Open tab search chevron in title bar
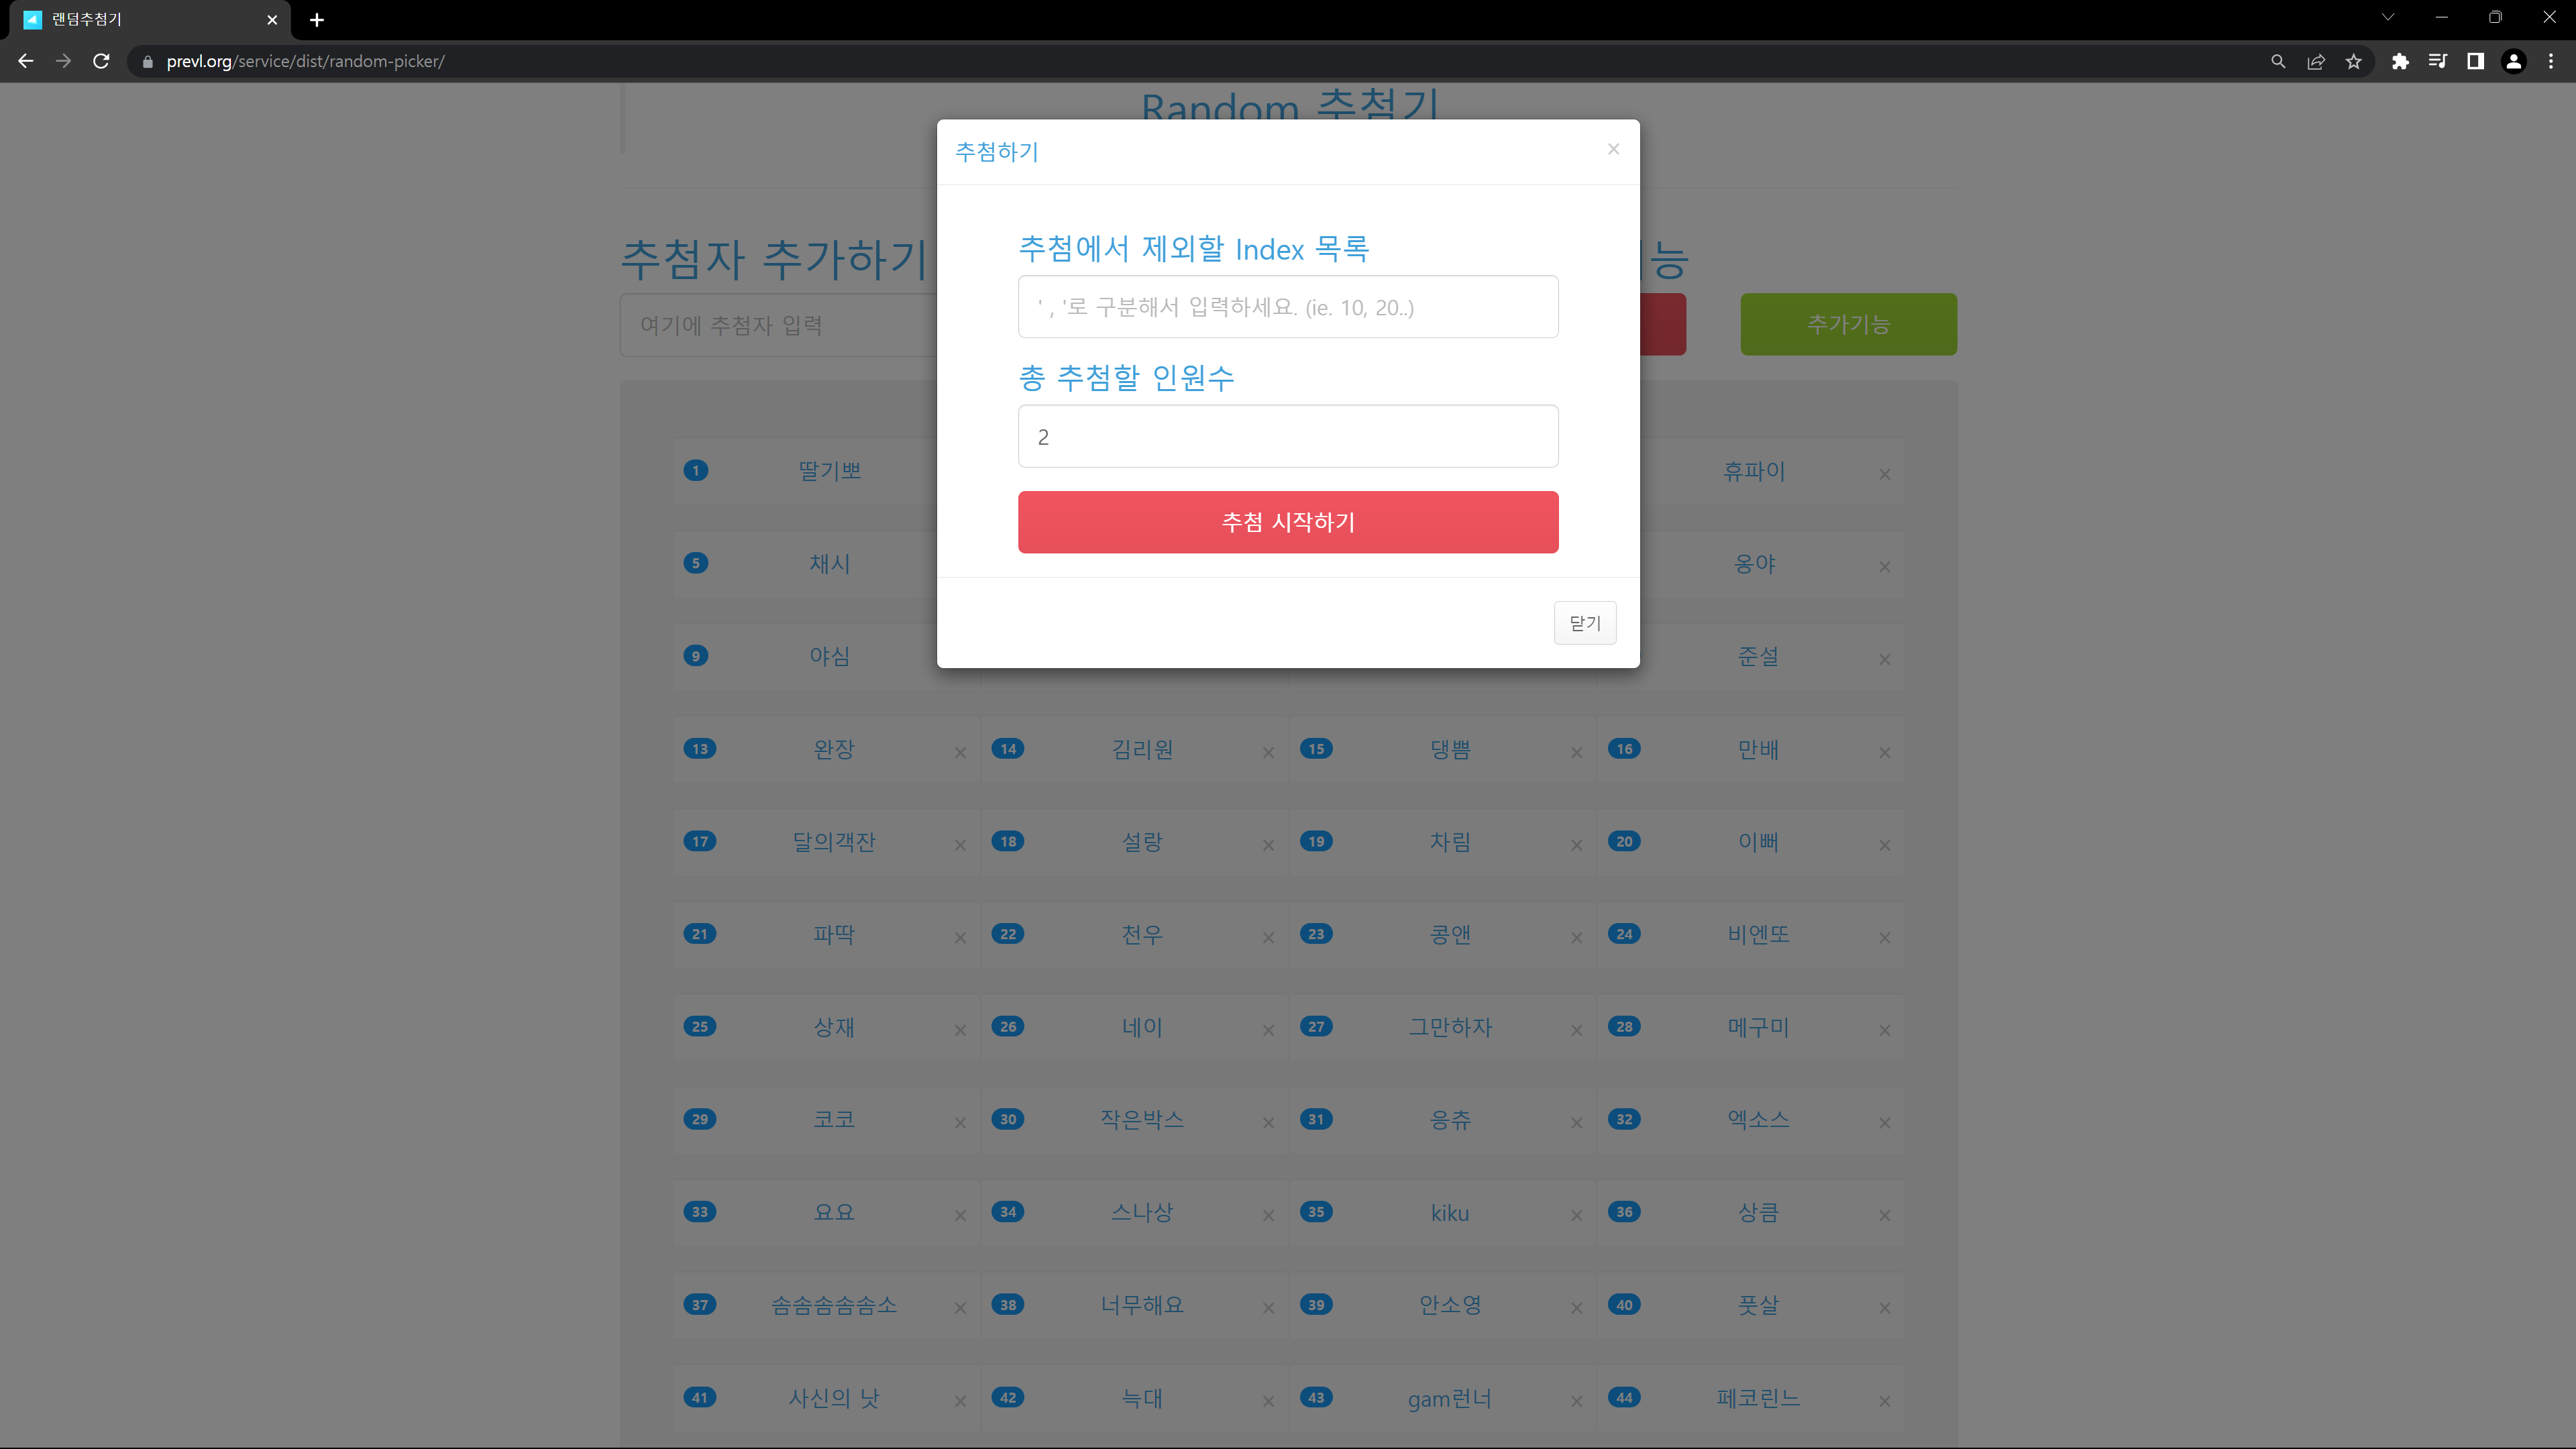 pyautogui.click(x=2388, y=17)
